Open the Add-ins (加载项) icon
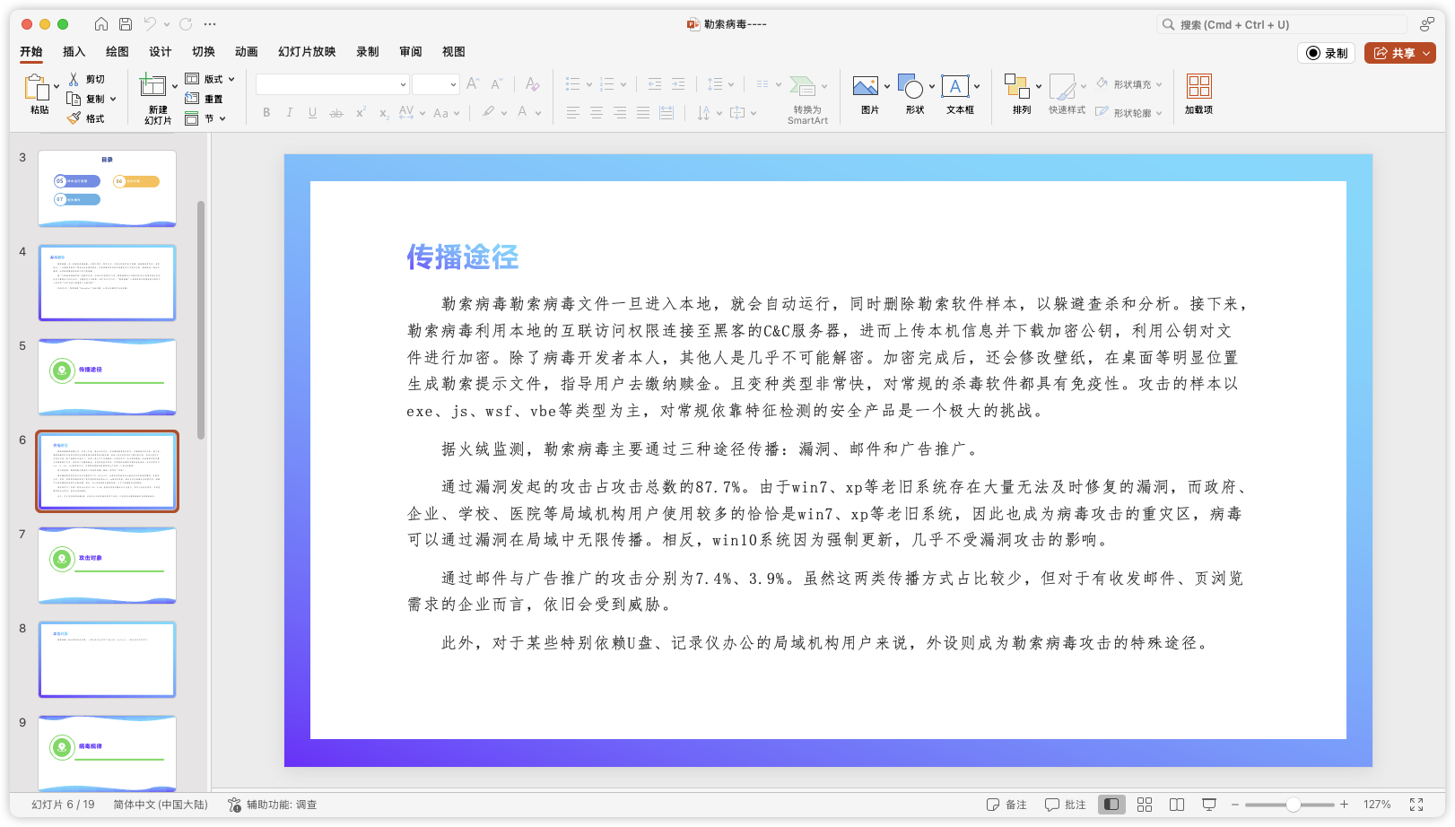The height and width of the screenshot is (827, 1455). (1198, 87)
